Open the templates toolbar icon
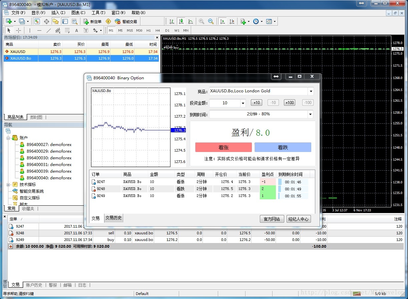This screenshot has height=299, width=408. [x=269, y=21]
